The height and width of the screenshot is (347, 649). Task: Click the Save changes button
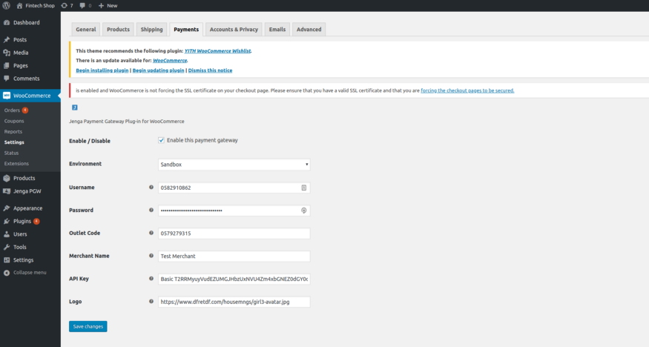(88, 326)
